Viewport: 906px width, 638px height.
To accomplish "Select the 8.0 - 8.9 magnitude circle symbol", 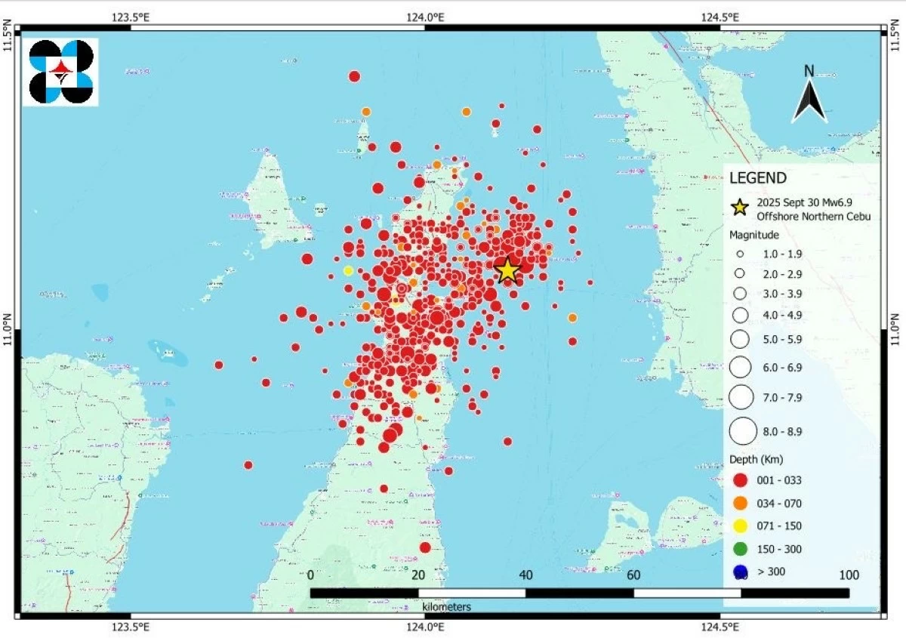I will [742, 431].
